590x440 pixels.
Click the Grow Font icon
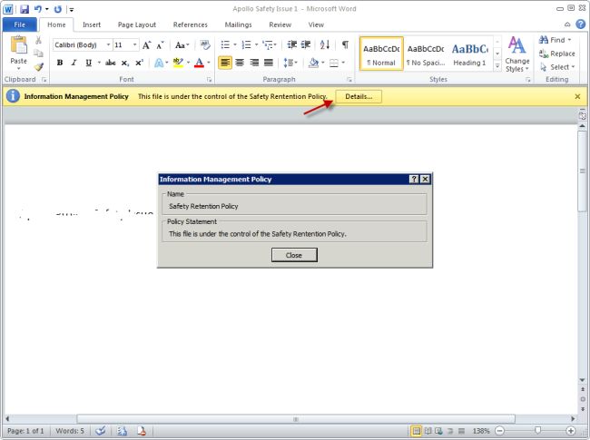coord(147,45)
